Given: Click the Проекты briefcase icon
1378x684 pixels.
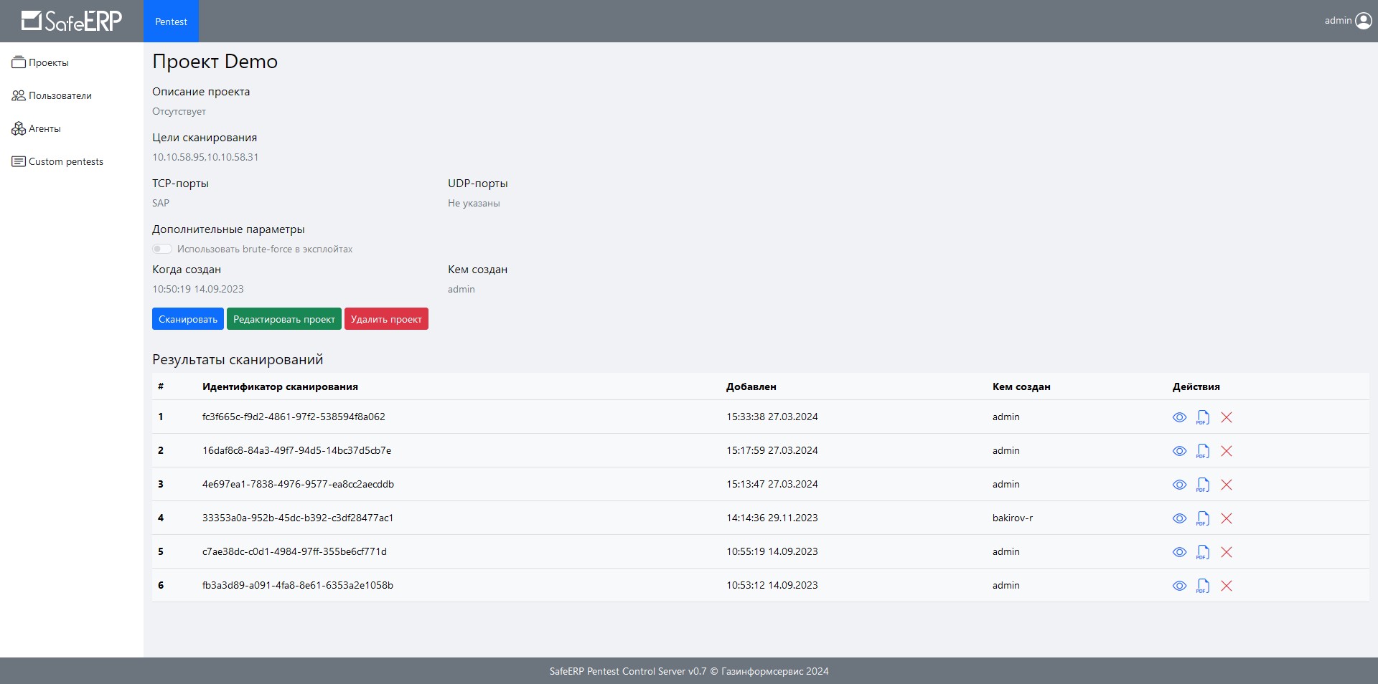Looking at the screenshot, I should (19, 62).
